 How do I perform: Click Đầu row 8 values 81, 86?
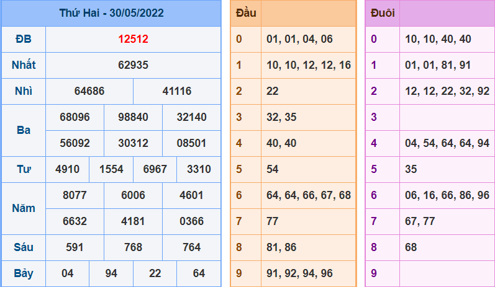[x=281, y=247]
